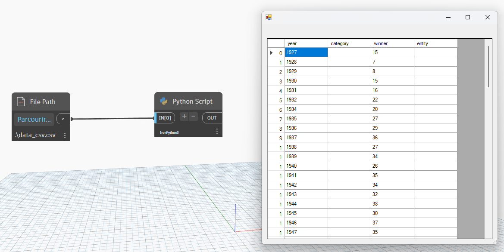Select winner cell 7 in row 1928

coord(392,62)
